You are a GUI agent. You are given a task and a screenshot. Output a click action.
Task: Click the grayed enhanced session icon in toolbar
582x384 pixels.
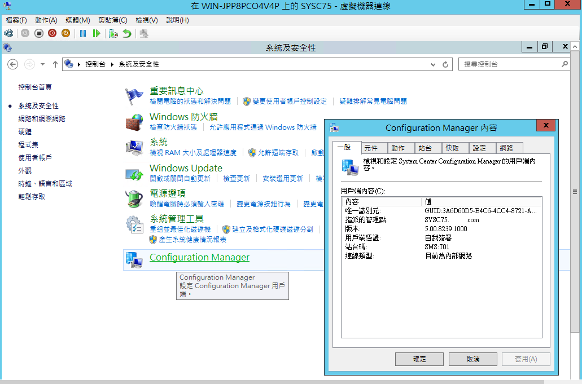144,33
